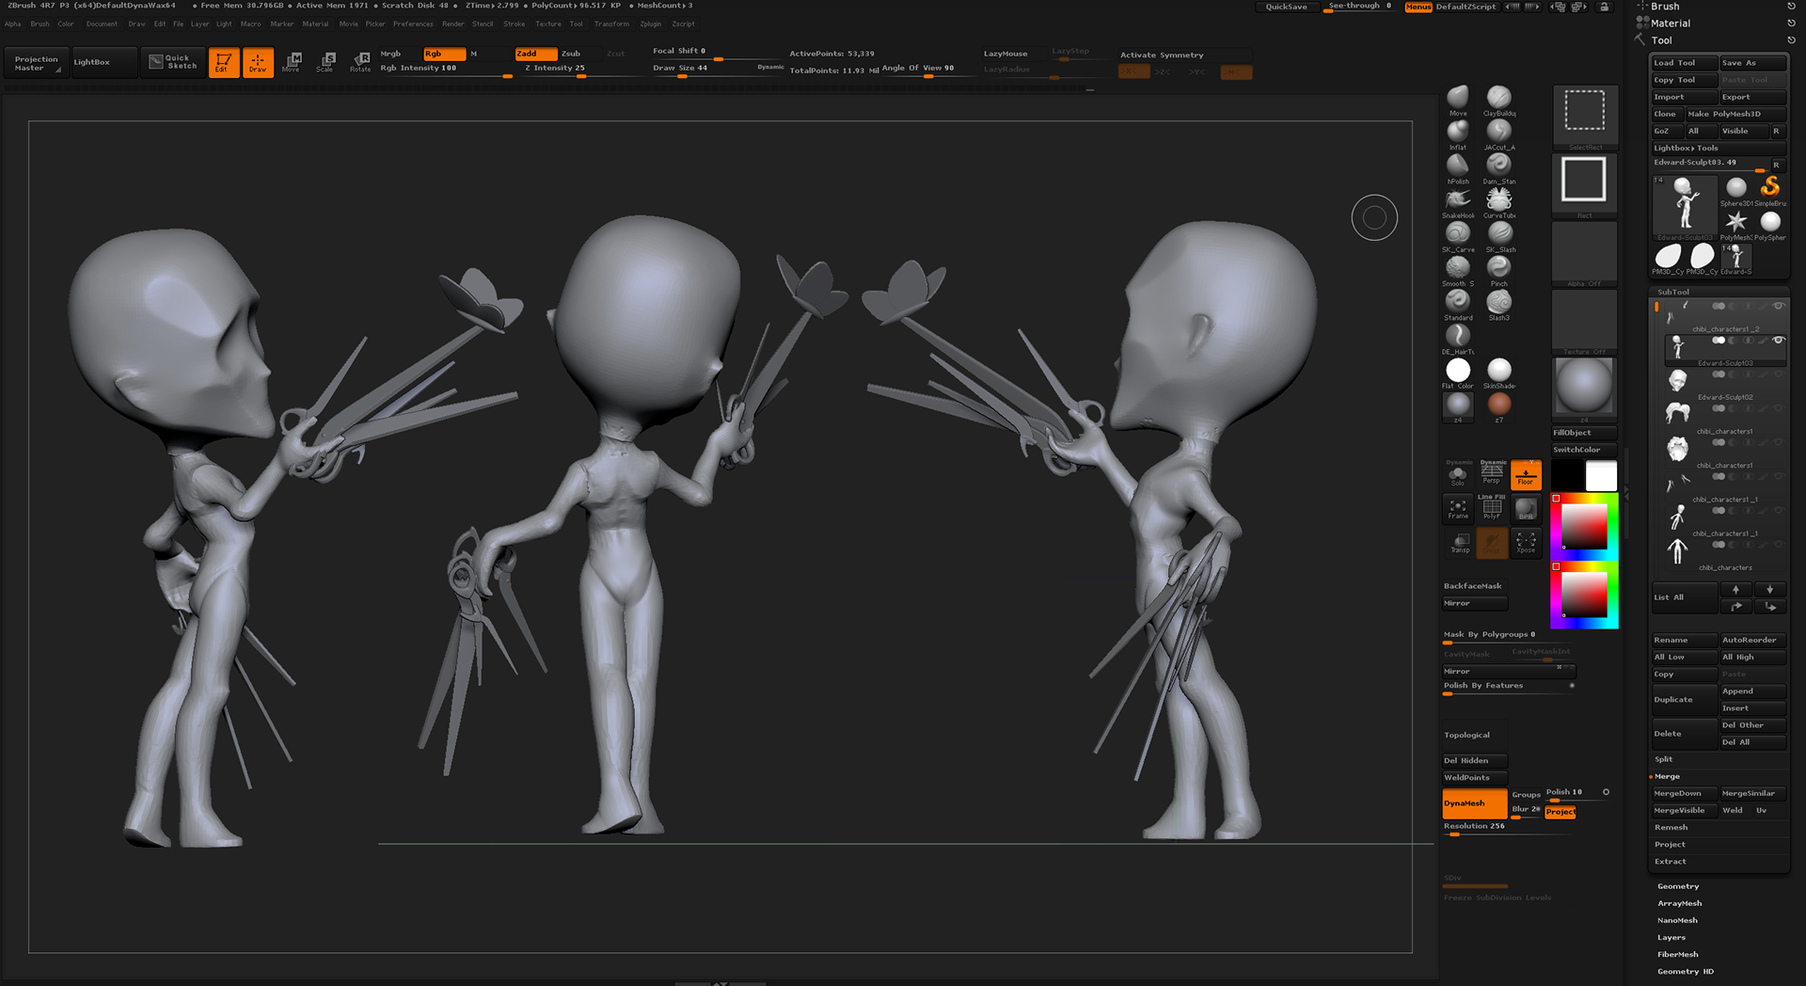The image size is (1806, 986).
Task: Toggle Persp perspective view
Action: coord(1492,474)
